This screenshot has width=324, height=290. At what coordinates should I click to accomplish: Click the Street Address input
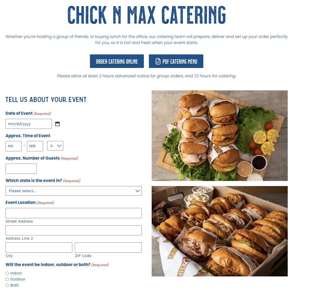pos(74,213)
